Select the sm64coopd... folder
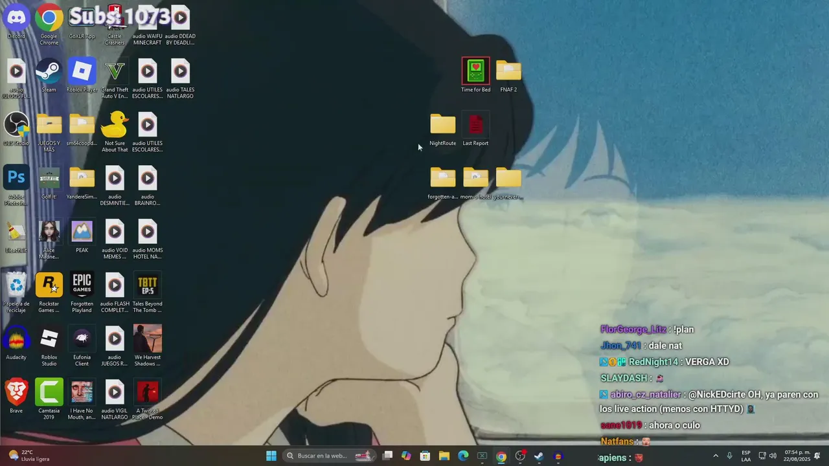Screen dimensions: 829x466 [82, 129]
